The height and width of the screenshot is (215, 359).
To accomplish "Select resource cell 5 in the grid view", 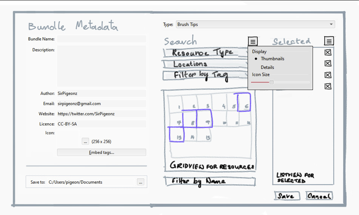I will tap(232, 102).
